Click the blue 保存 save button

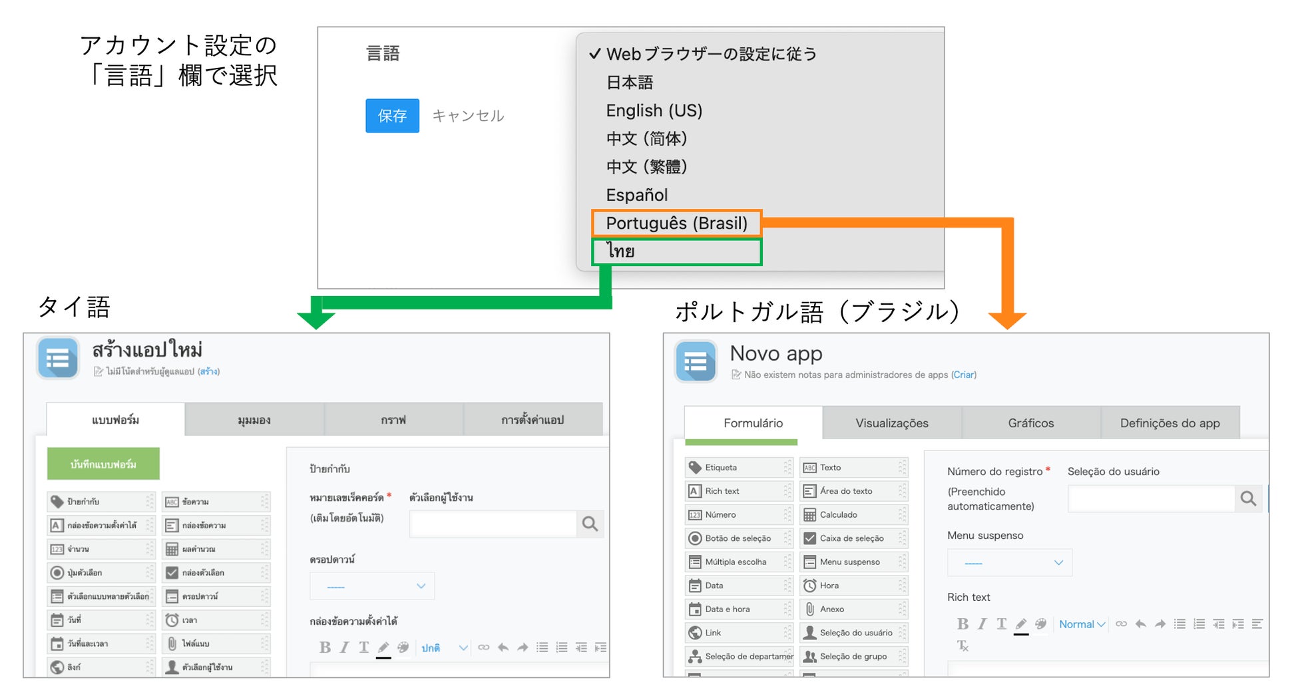point(392,116)
